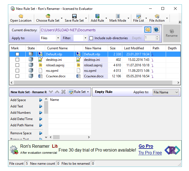The image size is (189, 171).
Task: Enable Include sub-directories checkbox
Action: coord(91,38)
